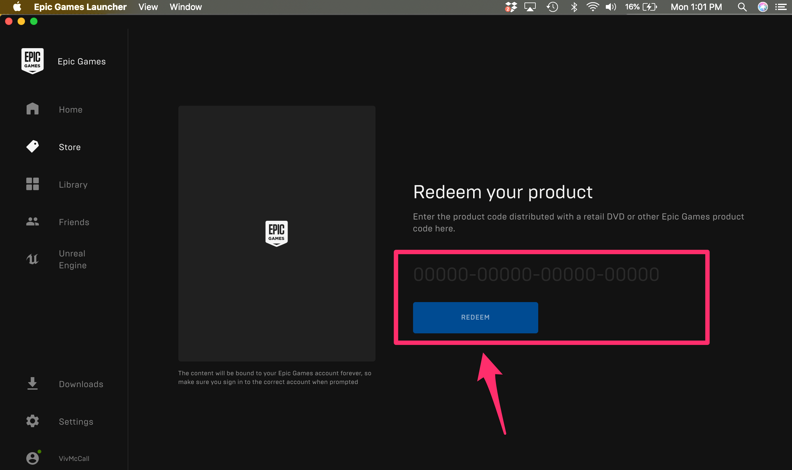792x470 pixels.
Task: Open Friends label in sidebar
Action: tap(74, 222)
